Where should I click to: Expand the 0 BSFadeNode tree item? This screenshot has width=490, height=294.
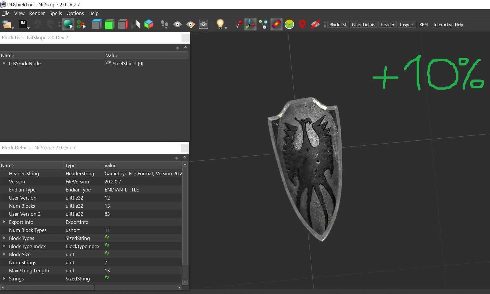4,63
